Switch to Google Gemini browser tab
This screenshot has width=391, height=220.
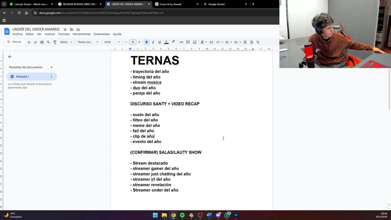click(225, 4)
